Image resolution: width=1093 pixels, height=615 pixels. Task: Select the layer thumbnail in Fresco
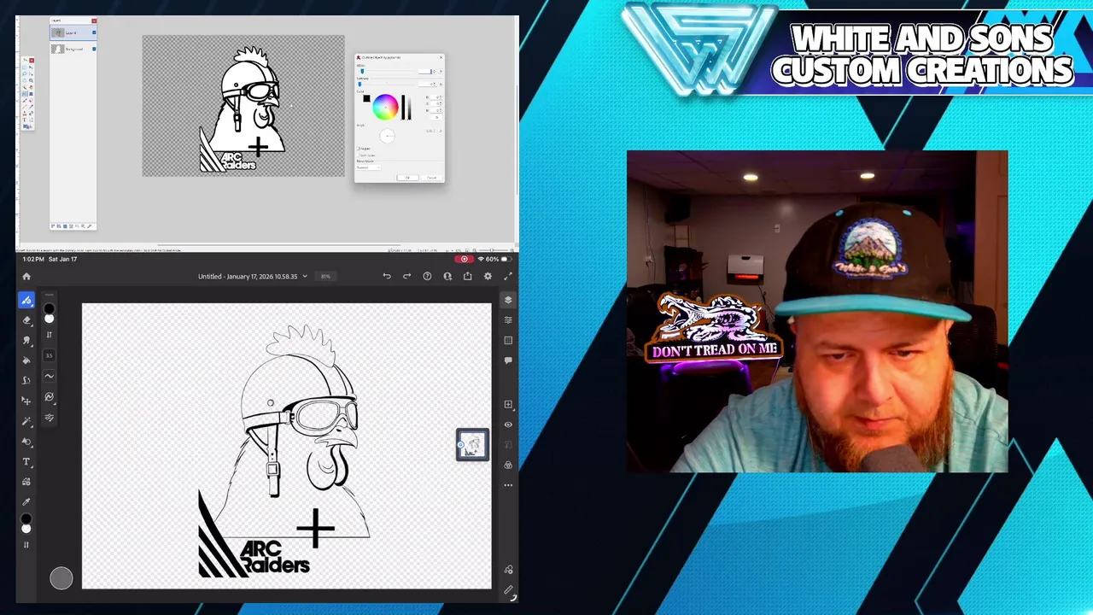click(472, 444)
